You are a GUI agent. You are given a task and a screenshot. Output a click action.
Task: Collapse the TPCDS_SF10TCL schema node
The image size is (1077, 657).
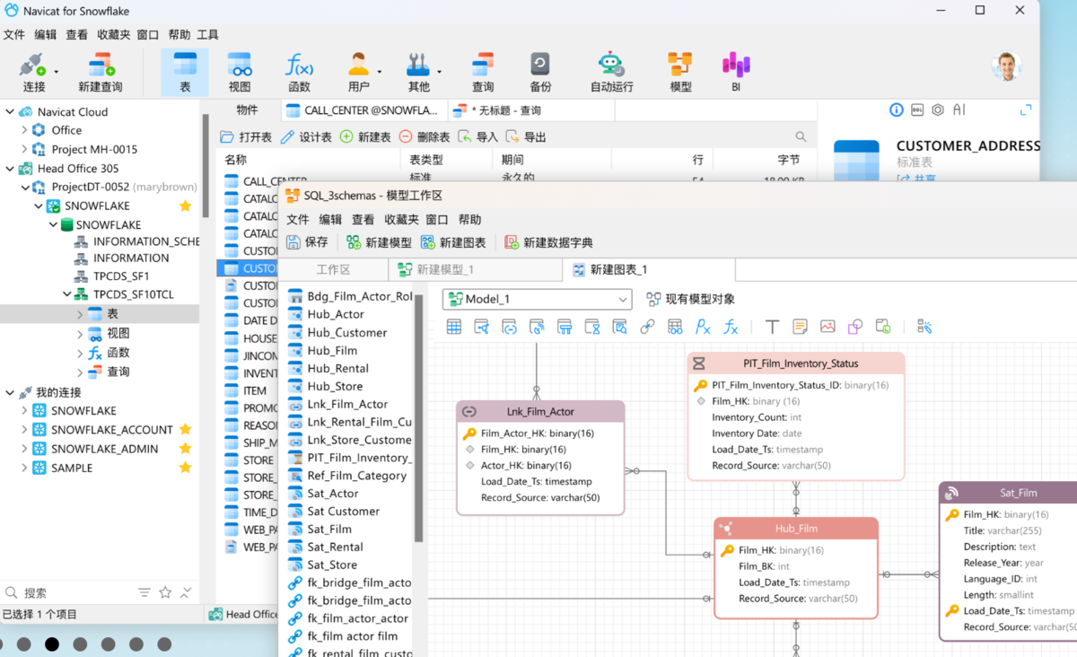[66, 294]
